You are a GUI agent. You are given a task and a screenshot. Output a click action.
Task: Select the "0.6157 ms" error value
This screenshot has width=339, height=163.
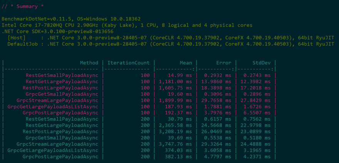point(218,119)
